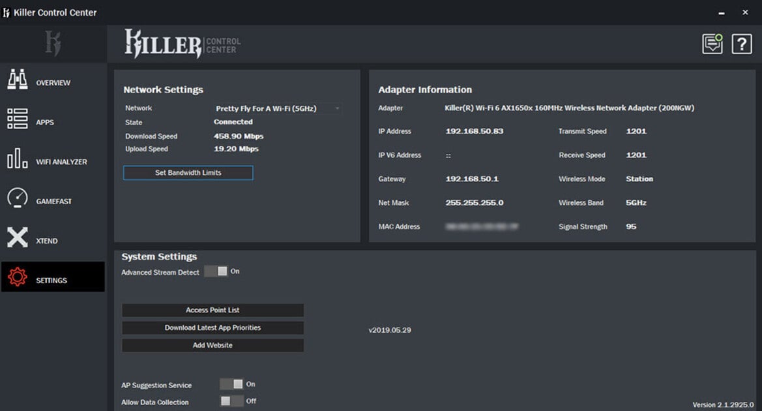Viewport: 762px width, 411px height.
Task: Click the blurred MAC Address value
Action: click(x=482, y=226)
